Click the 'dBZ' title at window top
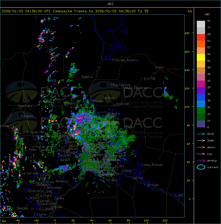 (x=110, y=4)
